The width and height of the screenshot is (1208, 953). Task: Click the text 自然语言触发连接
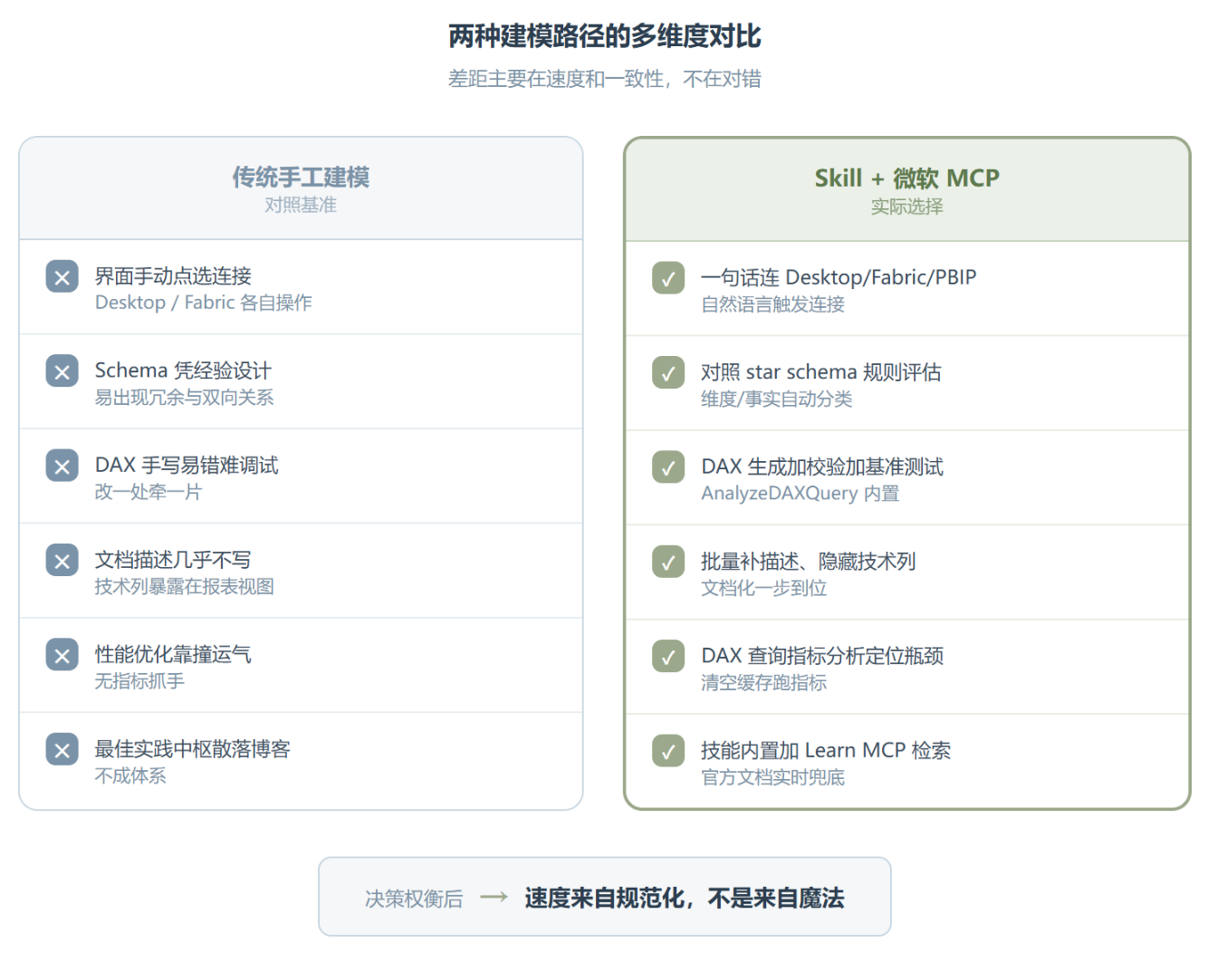tap(772, 304)
